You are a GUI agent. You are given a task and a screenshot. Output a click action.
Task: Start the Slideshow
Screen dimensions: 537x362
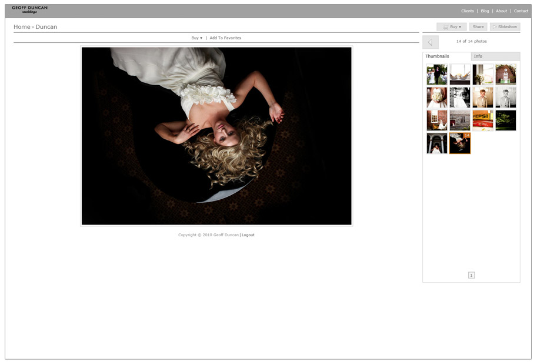pos(505,26)
